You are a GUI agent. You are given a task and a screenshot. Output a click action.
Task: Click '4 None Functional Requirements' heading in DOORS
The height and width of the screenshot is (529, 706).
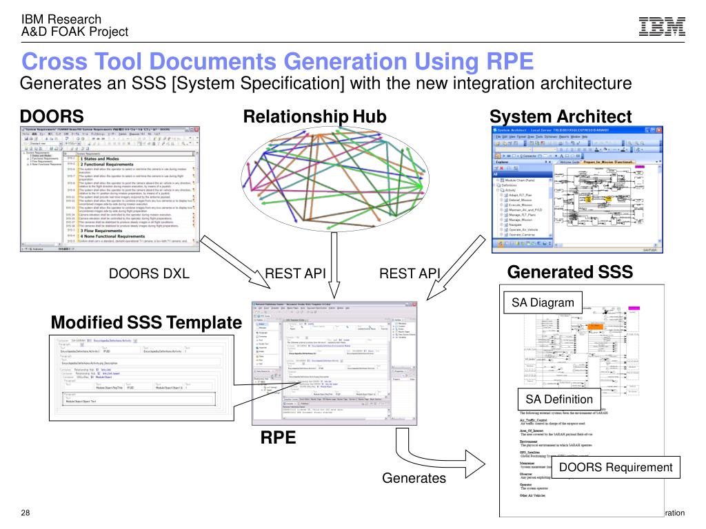click(x=112, y=236)
